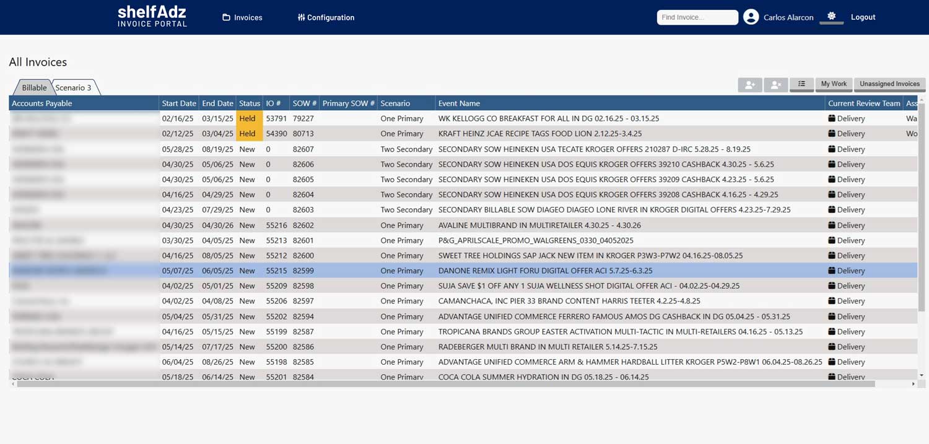
Task: Click the shelfAdz Invoice Portal logo
Action: coord(152,17)
